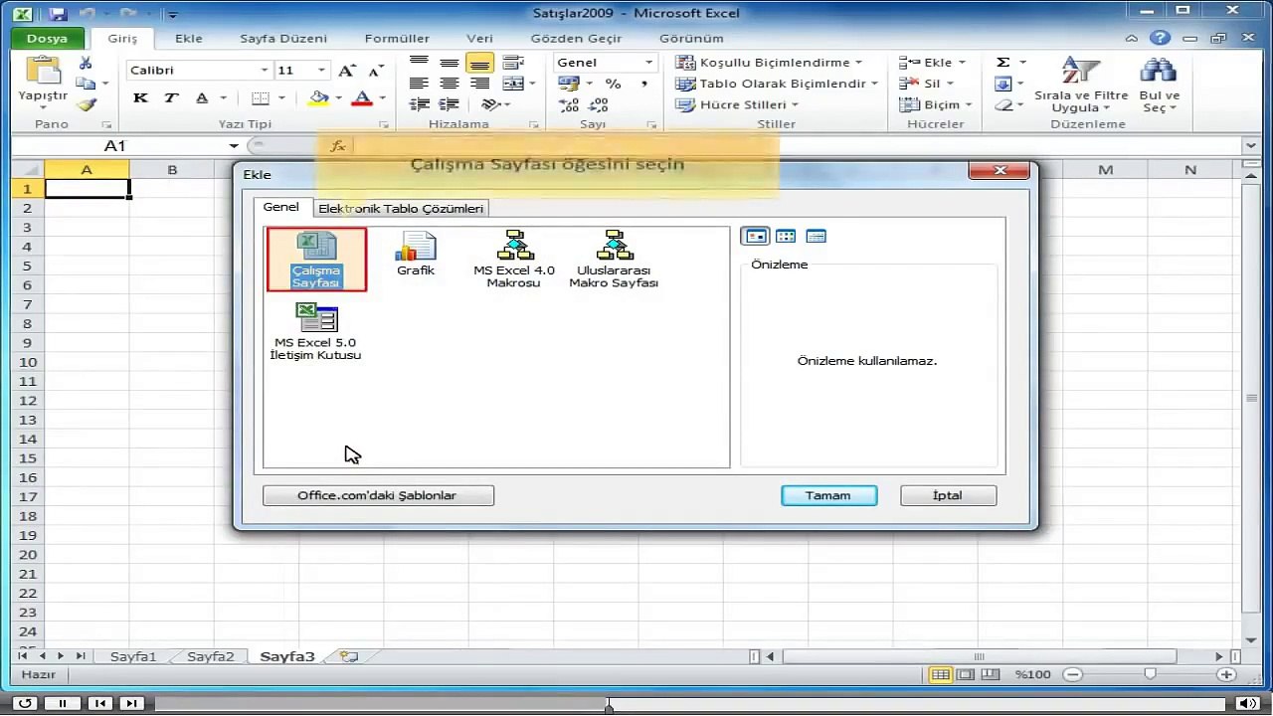Click the Copy icon
Screen dimensions: 1273x716
(x=87, y=84)
